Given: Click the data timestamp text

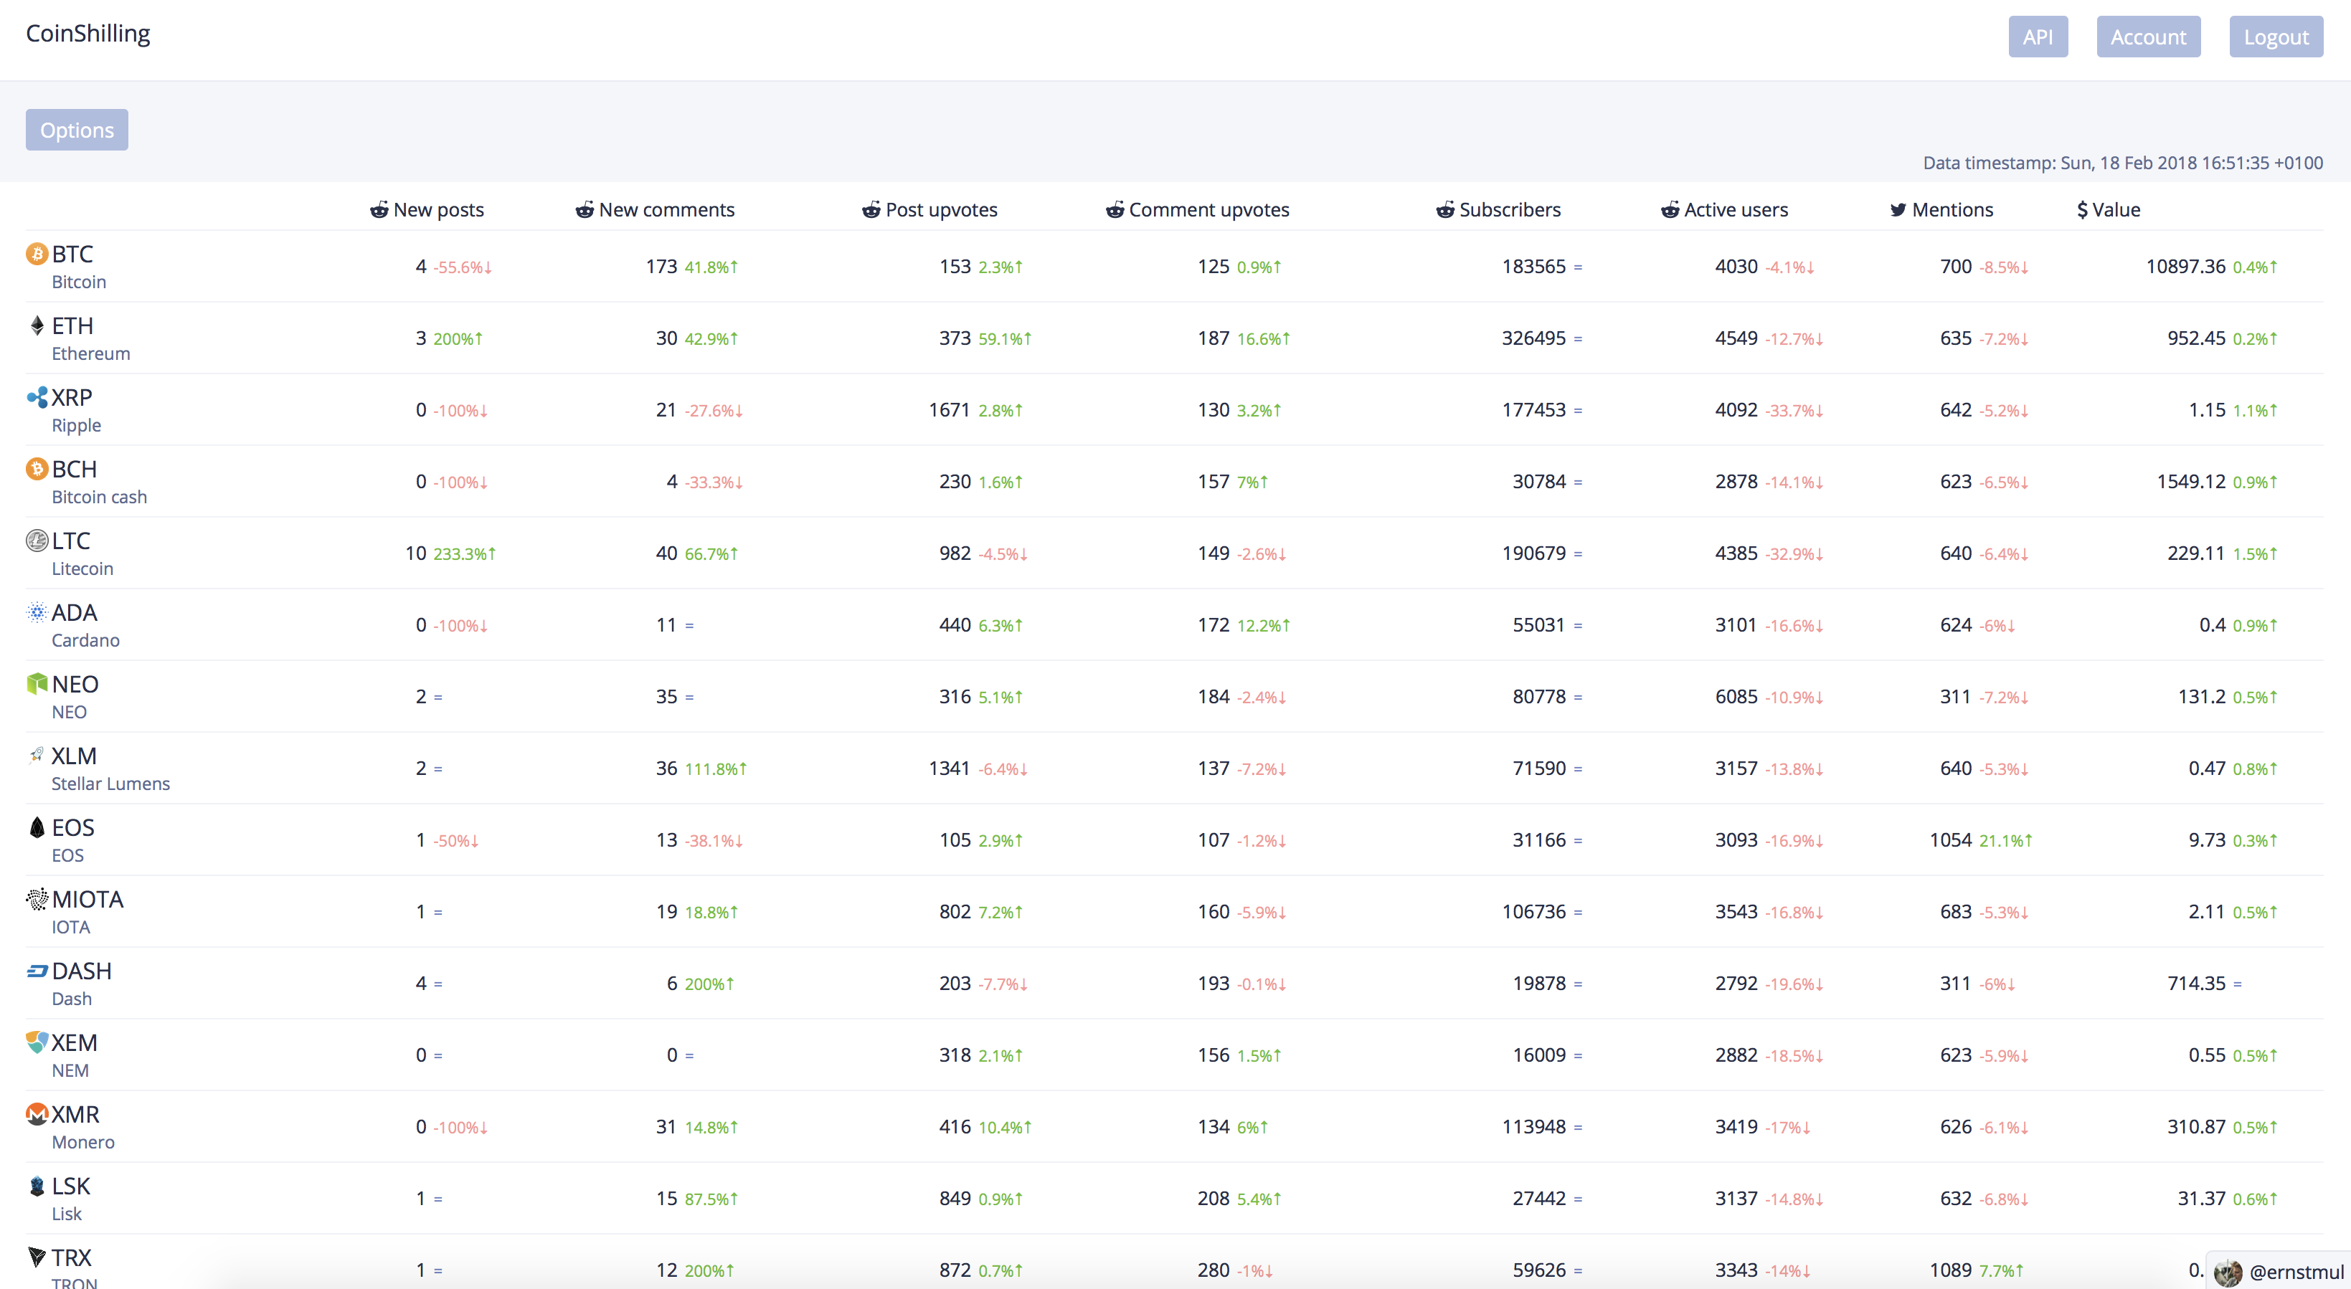Looking at the screenshot, I should tap(2123, 162).
